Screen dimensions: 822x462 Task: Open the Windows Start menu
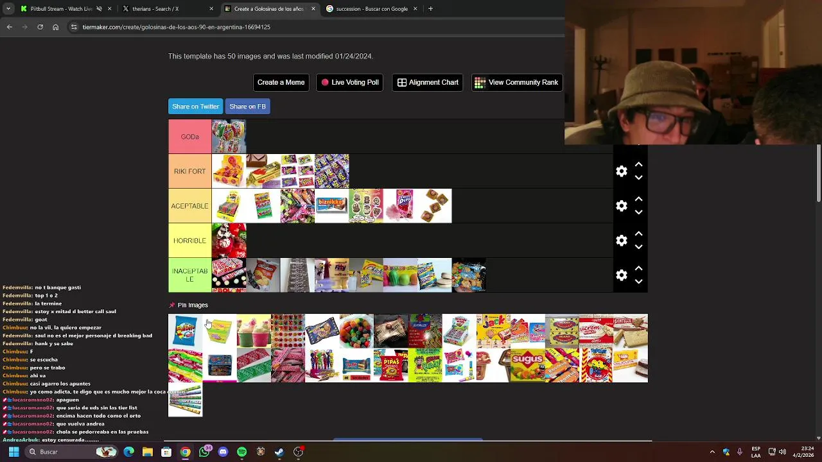point(13,452)
